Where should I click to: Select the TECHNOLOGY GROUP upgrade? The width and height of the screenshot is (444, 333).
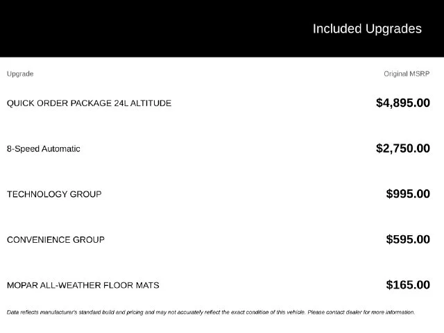(54, 194)
